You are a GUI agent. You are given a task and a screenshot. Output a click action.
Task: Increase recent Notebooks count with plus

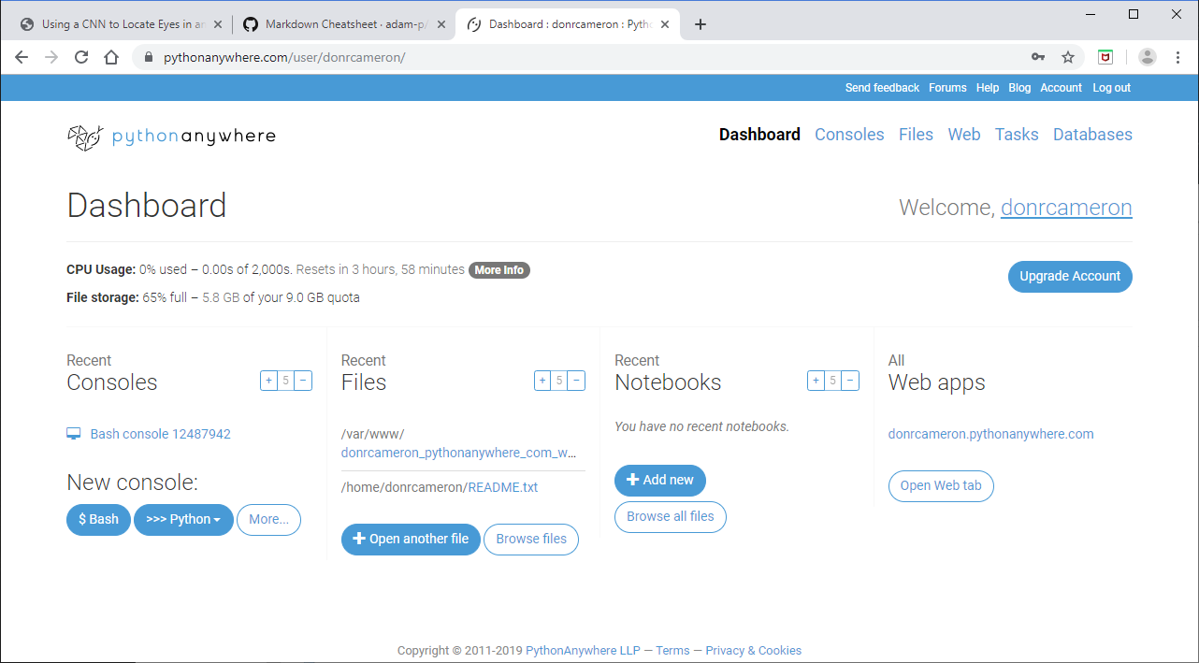[816, 381]
